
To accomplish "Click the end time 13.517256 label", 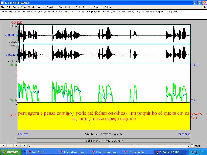I will coord(184,134).
